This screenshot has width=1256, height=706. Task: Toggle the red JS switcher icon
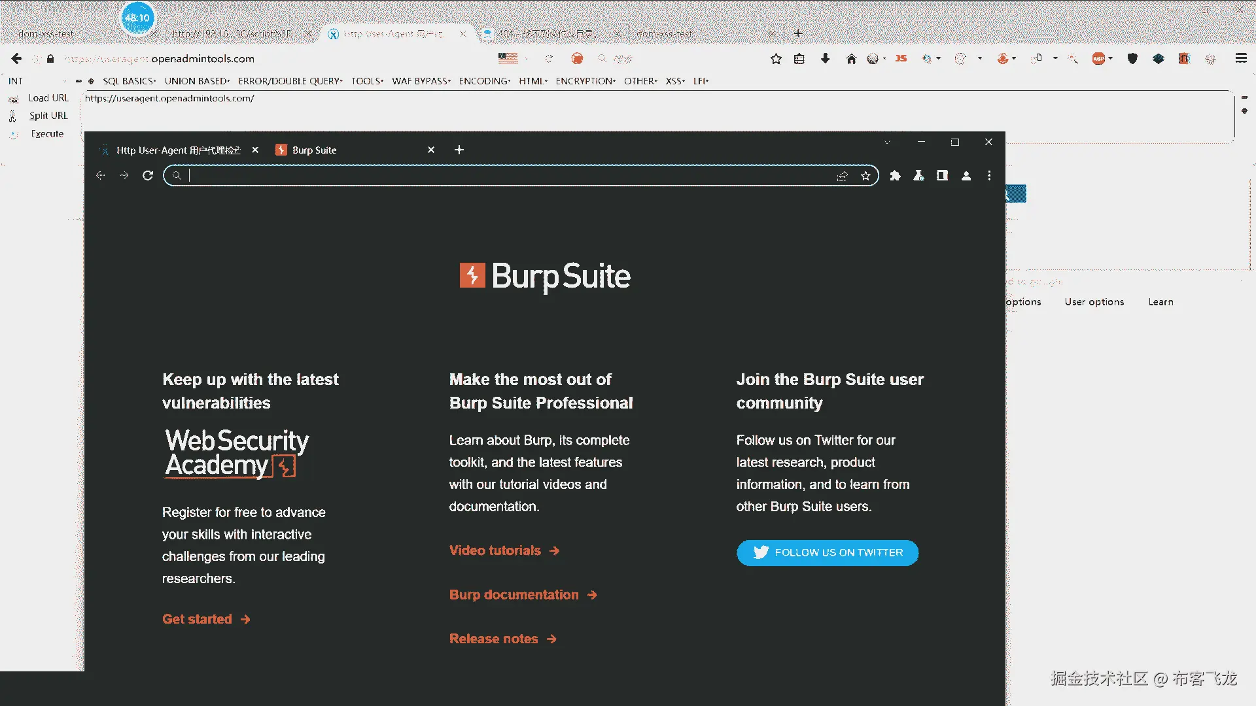[901, 59]
